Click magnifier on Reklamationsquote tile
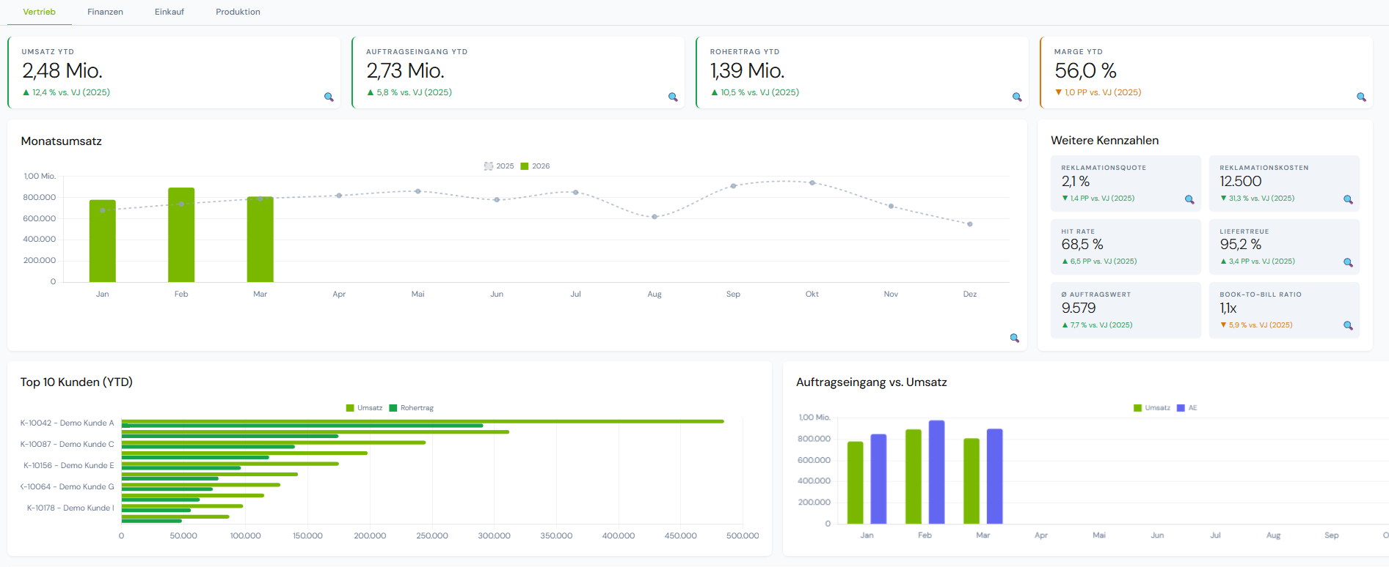Screen dimensions: 1389x567 click(1189, 200)
